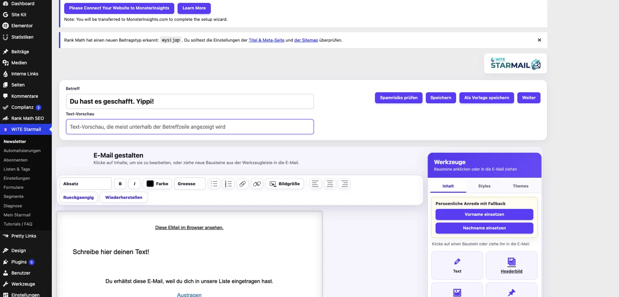This screenshot has width=619, height=297.
Task: Open the Automatisierungen submenu item
Action: [x=22, y=150]
